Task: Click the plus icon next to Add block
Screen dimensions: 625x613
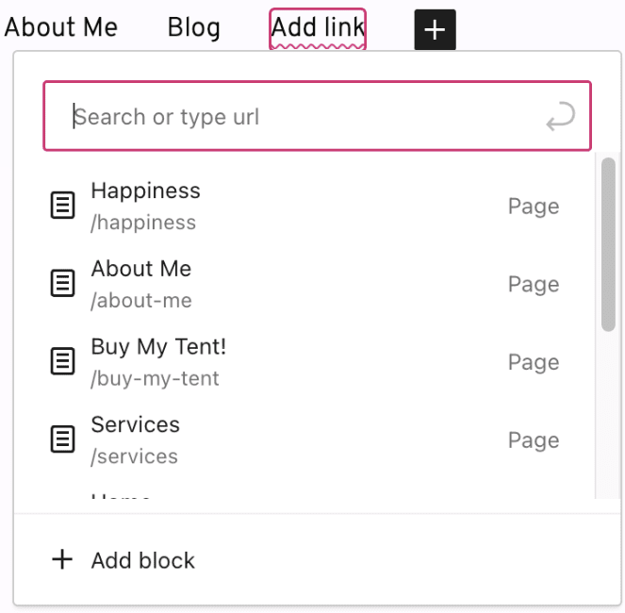Action: coord(62,560)
